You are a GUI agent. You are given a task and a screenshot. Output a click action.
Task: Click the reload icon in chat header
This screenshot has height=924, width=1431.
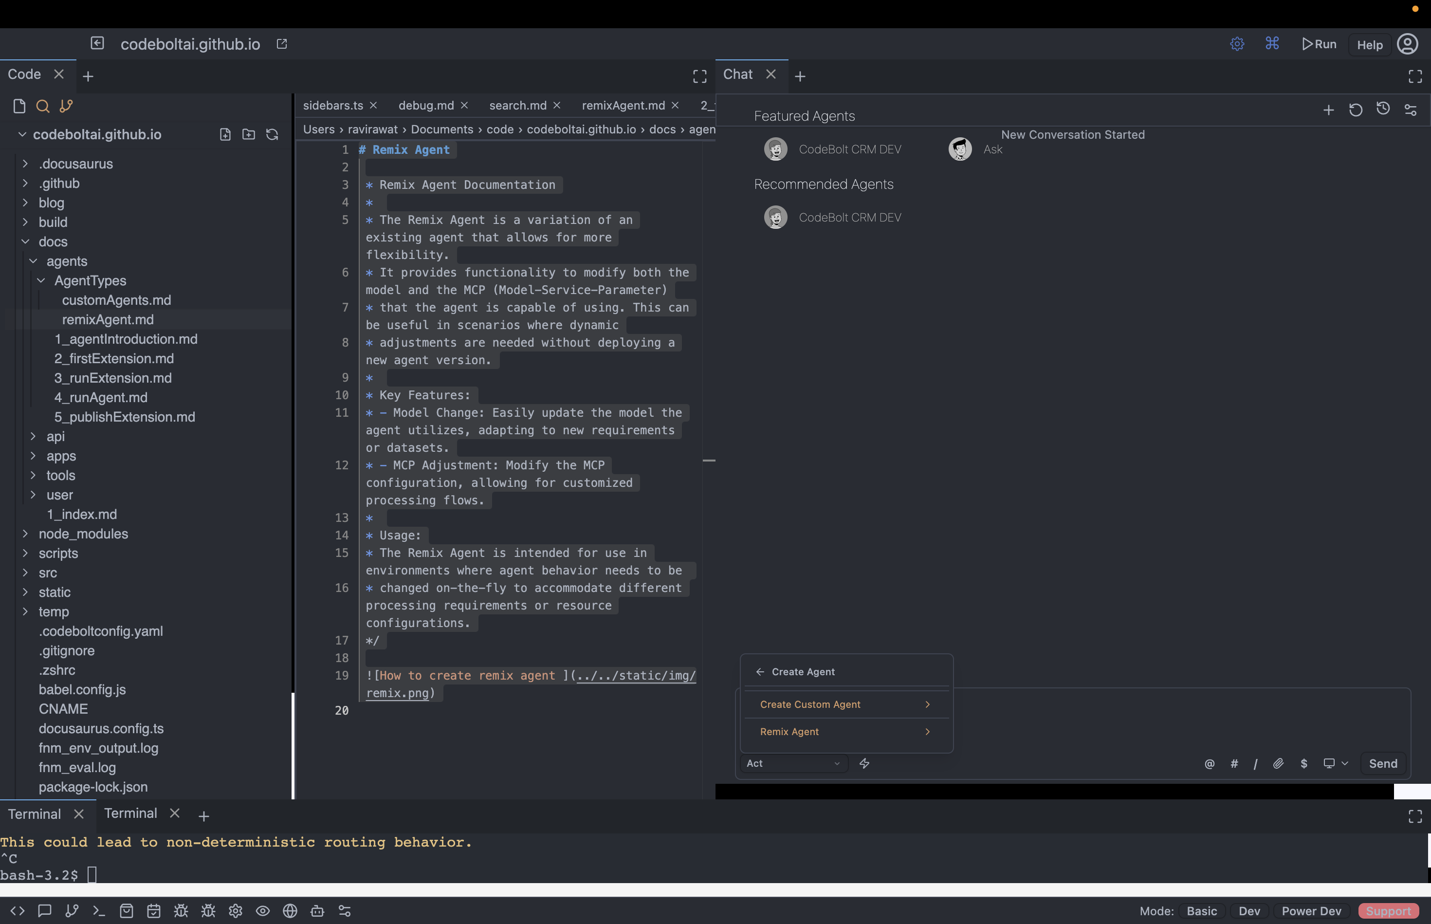pyautogui.click(x=1356, y=110)
